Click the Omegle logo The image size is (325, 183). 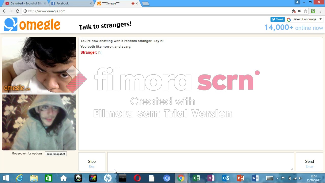click(x=32, y=24)
